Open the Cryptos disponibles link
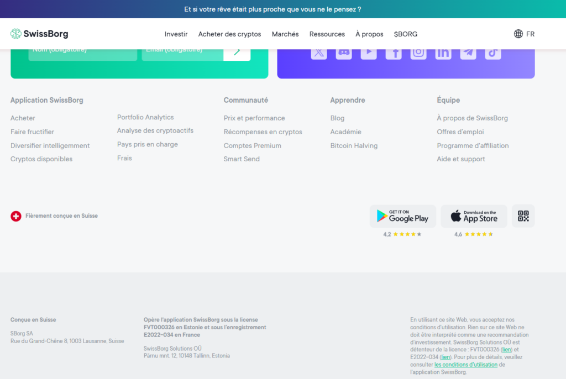 (41, 159)
